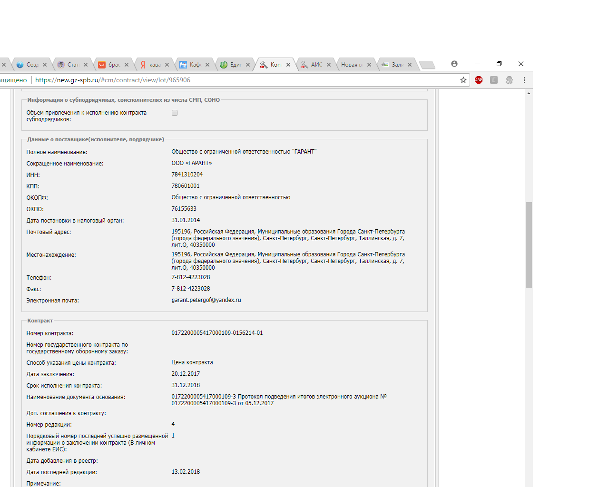This screenshot has width=609, height=487.
Task: Click the fax value next to 'Факс:'
Action: (x=191, y=289)
